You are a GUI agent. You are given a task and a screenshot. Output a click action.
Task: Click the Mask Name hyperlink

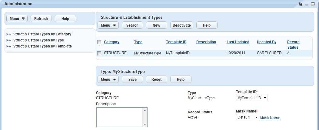(270, 118)
